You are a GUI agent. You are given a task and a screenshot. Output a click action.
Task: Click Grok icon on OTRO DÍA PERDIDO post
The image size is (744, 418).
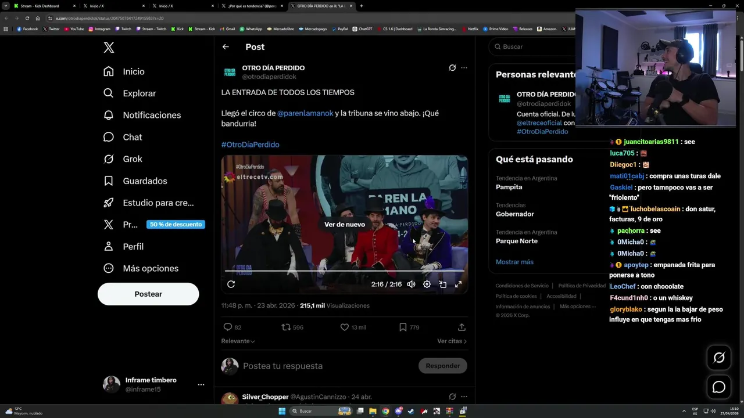tap(452, 68)
